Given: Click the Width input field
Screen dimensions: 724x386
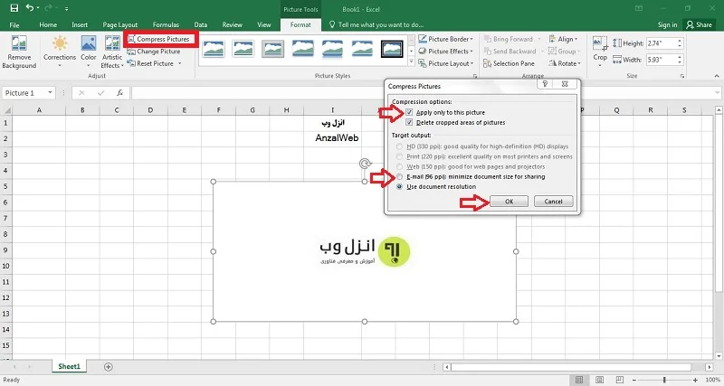Looking at the screenshot, I should (x=662, y=60).
